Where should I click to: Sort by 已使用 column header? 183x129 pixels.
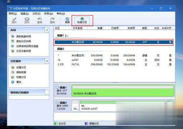(x=111, y=28)
